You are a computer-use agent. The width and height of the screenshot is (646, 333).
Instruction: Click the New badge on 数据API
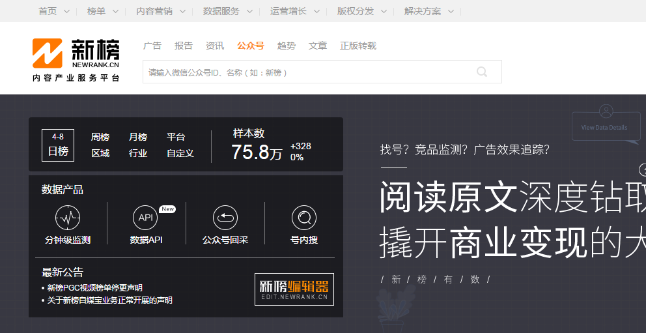[167, 209]
